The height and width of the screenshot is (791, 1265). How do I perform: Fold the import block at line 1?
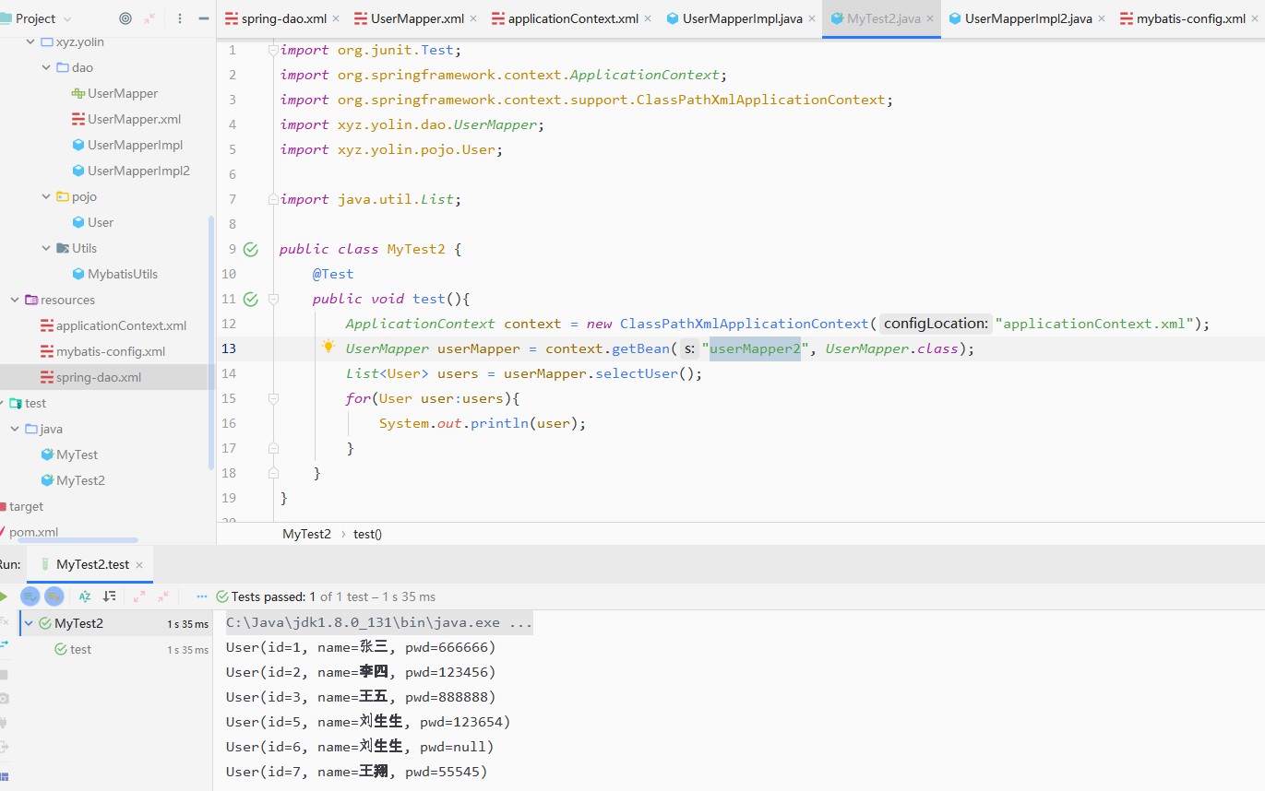(x=273, y=50)
